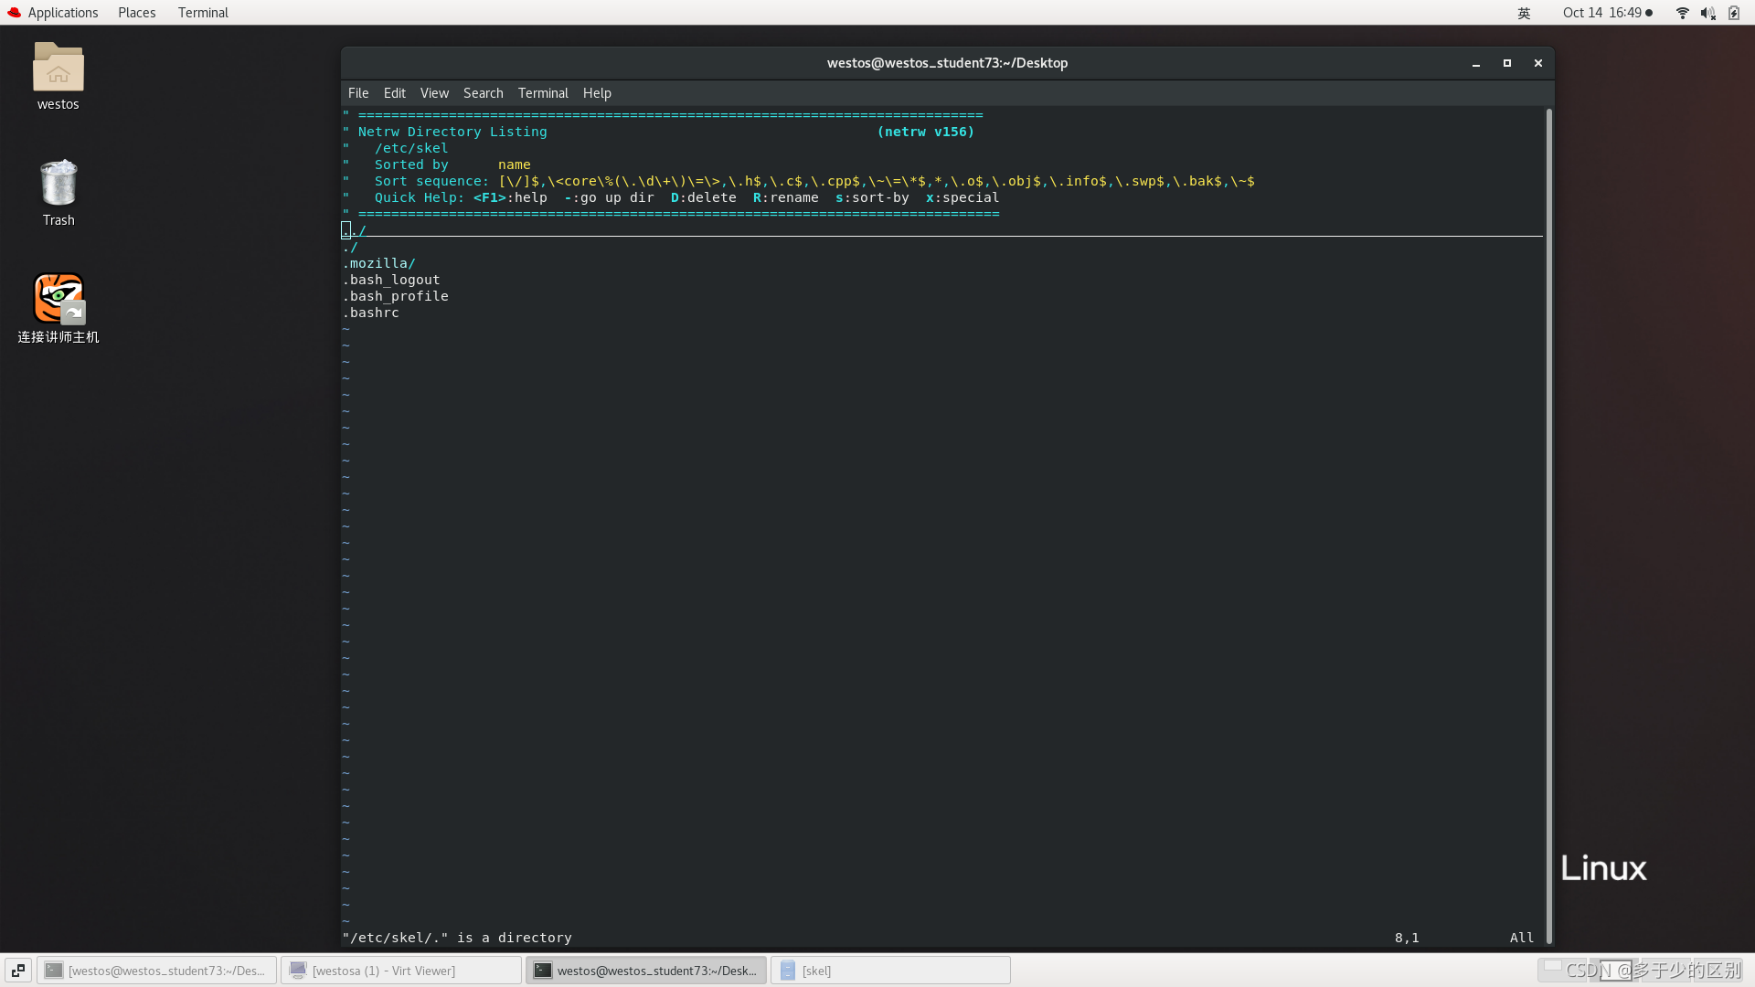Open the File menu in terminal

(358, 93)
